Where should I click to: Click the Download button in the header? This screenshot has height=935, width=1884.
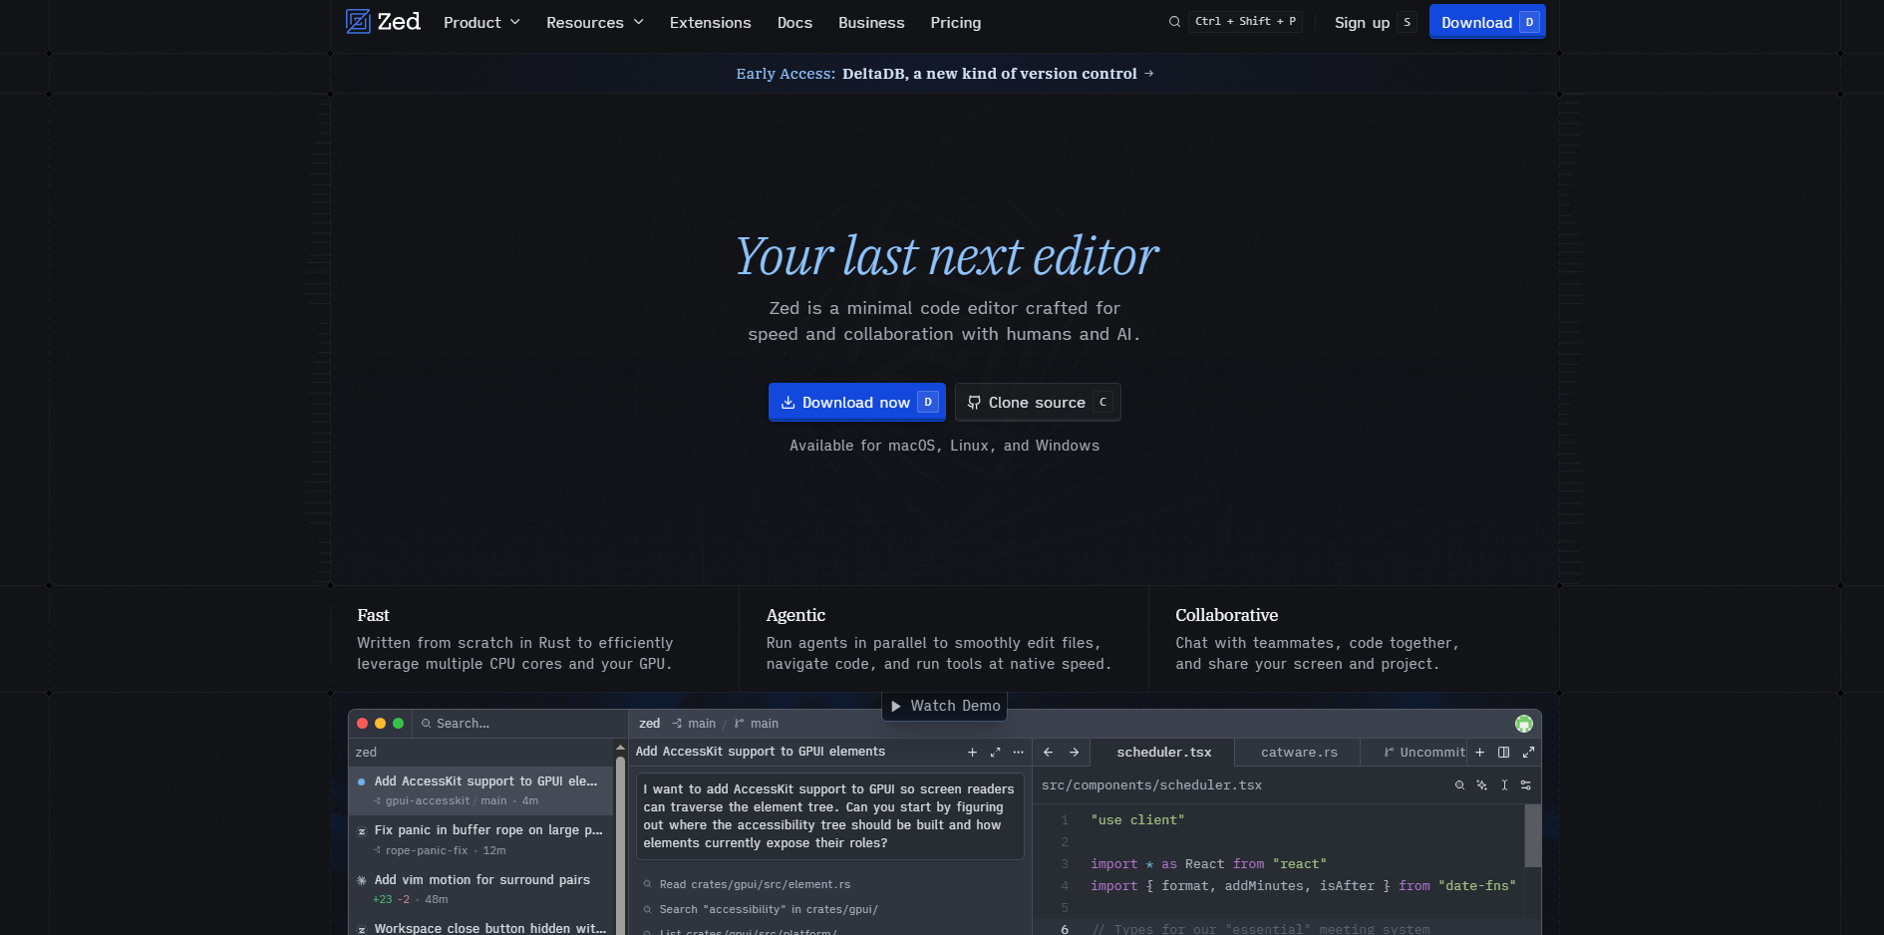click(1487, 22)
